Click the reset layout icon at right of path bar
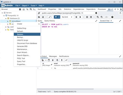The height and width of the screenshot is (95, 123). pyautogui.click(x=120, y=13)
